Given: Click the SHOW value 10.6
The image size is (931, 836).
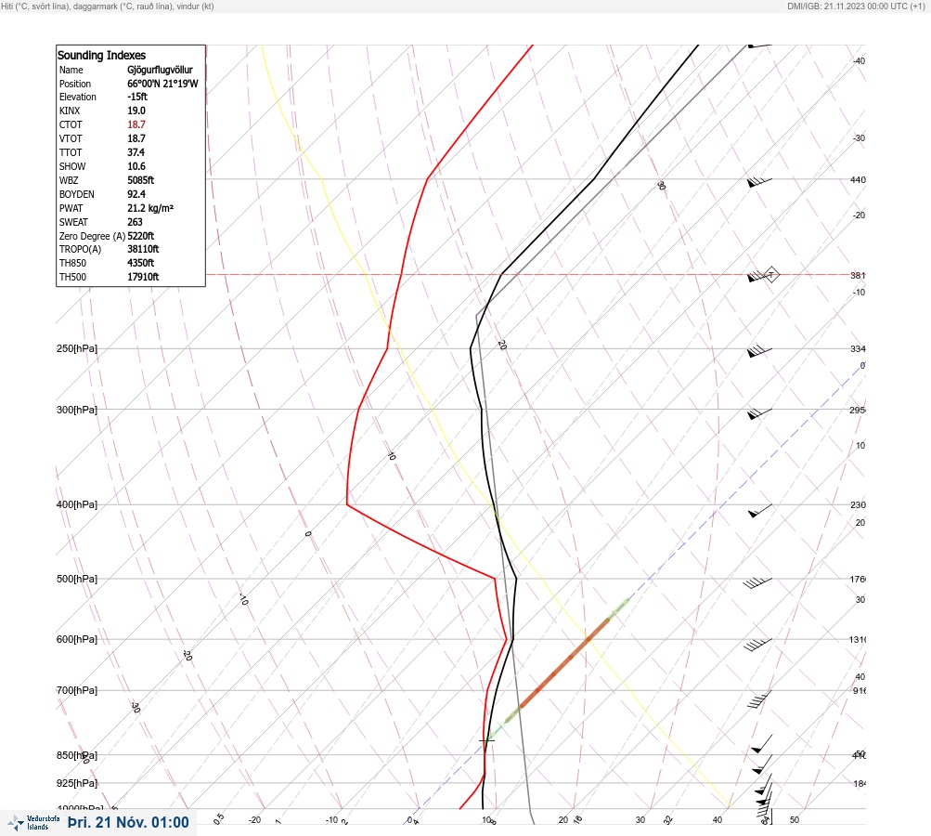Looking at the screenshot, I should (x=136, y=166).
